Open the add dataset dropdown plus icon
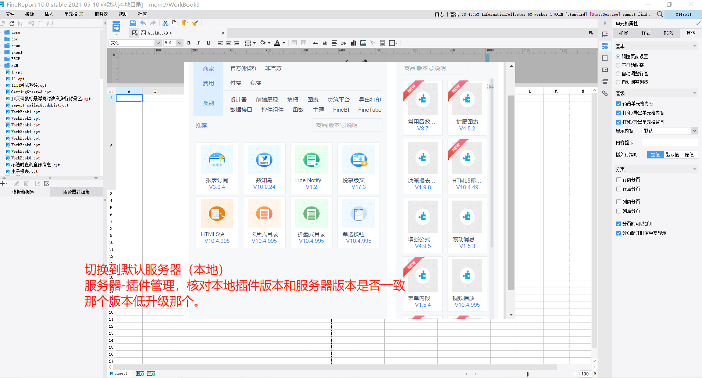Image resolution: width=702 pixels, height=378 pixels. (x=4, y=183)
